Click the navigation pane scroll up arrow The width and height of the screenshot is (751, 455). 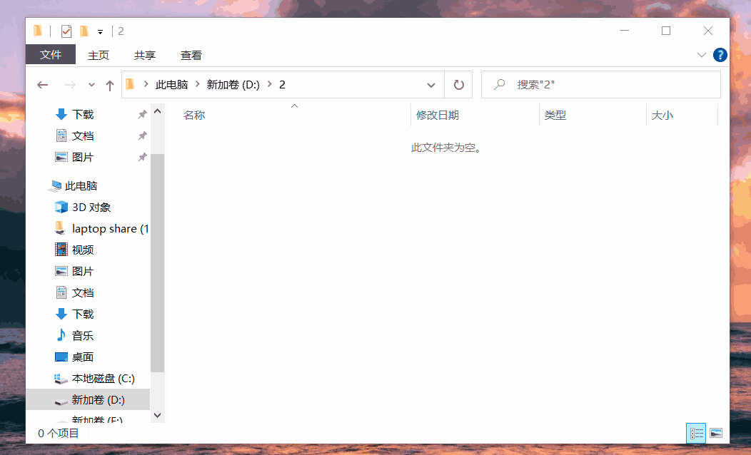158,111
